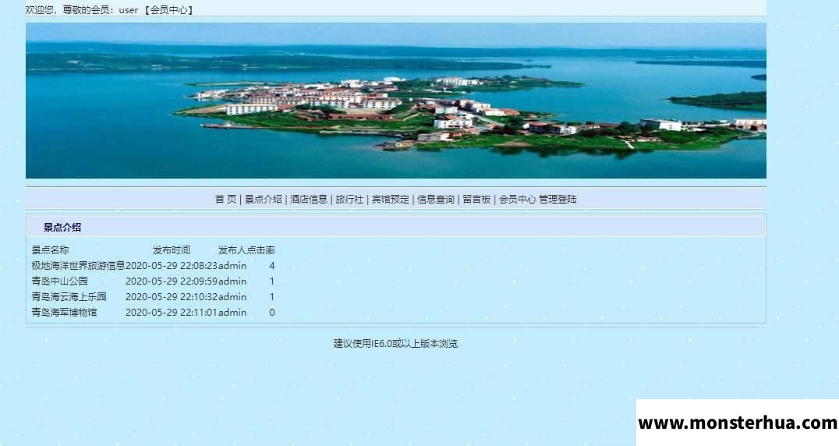Image resolution: width=839 pixels, height=446 pixels.
Task: Click the 景点名称 column header
Action: (51, 250)
